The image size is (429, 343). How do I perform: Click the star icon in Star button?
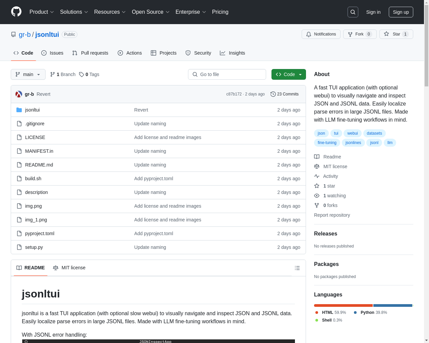(x=386, y=34)
